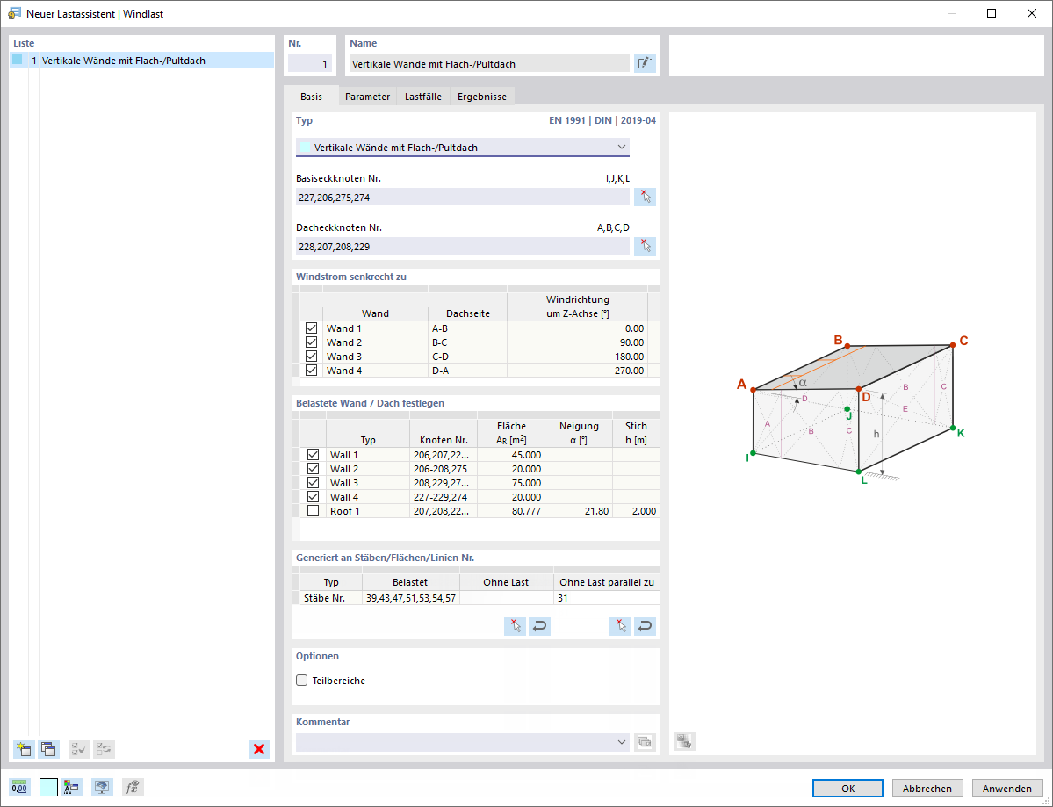Toggle the Wand 2 checkbox
This screenshot has width=1053, height=807.
pyautogui.click(x=311, y=342)
